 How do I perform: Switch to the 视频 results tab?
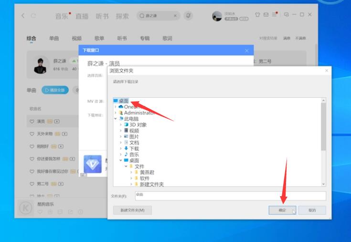76,39
